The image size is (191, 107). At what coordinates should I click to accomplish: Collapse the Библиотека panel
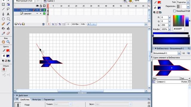[155, 48]
